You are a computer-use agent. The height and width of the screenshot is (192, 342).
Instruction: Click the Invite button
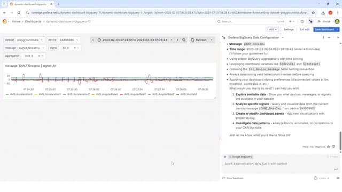click(x=324, y=21)
